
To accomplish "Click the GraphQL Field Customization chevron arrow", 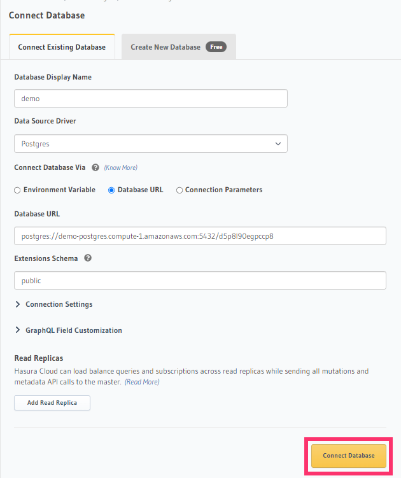I will click(x=18, y=330).
